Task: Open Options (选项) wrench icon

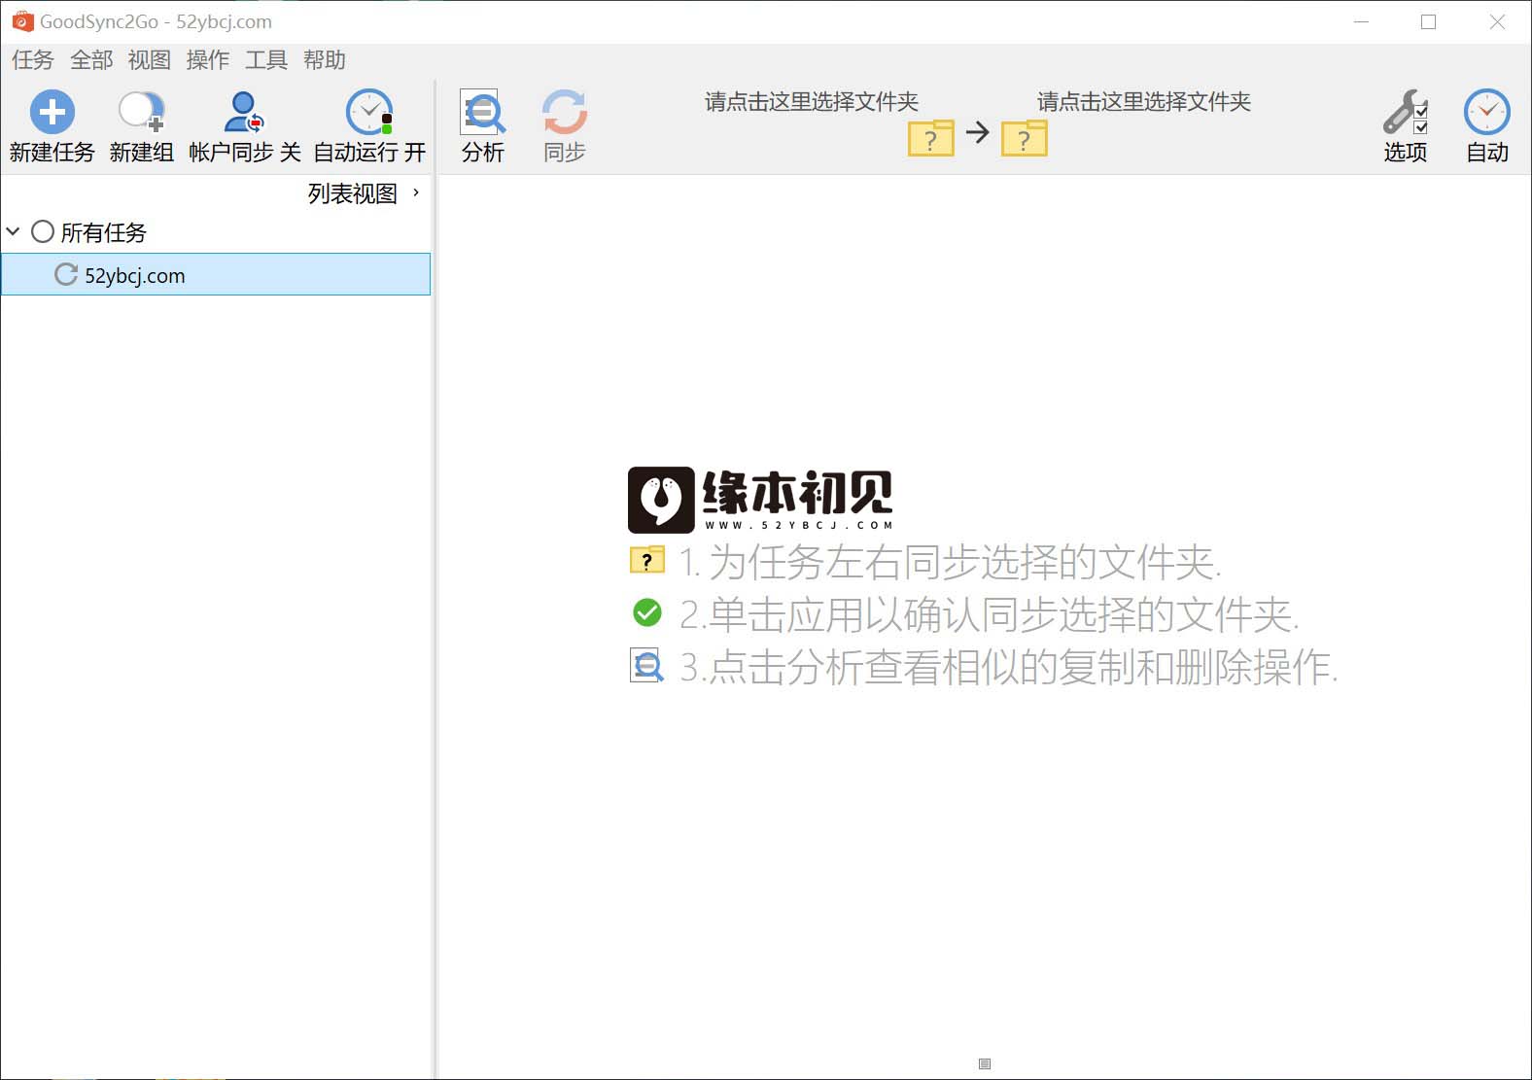Action: click(1406, 112)
